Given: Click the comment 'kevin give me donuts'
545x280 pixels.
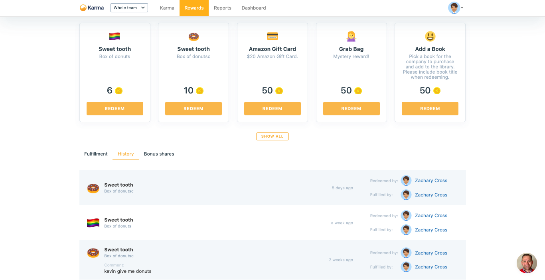Looking at the screenshot, I should point(128,271).
